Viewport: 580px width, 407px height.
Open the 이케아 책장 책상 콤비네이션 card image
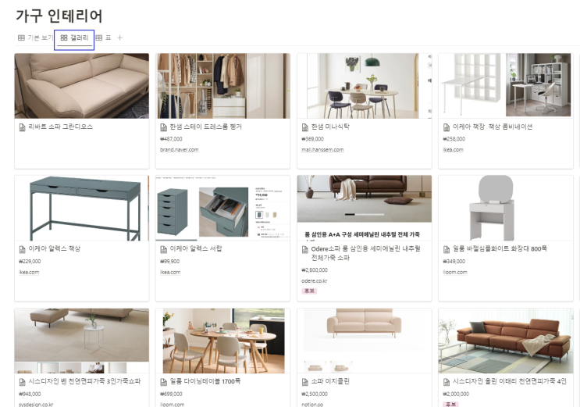coord(506,86)
